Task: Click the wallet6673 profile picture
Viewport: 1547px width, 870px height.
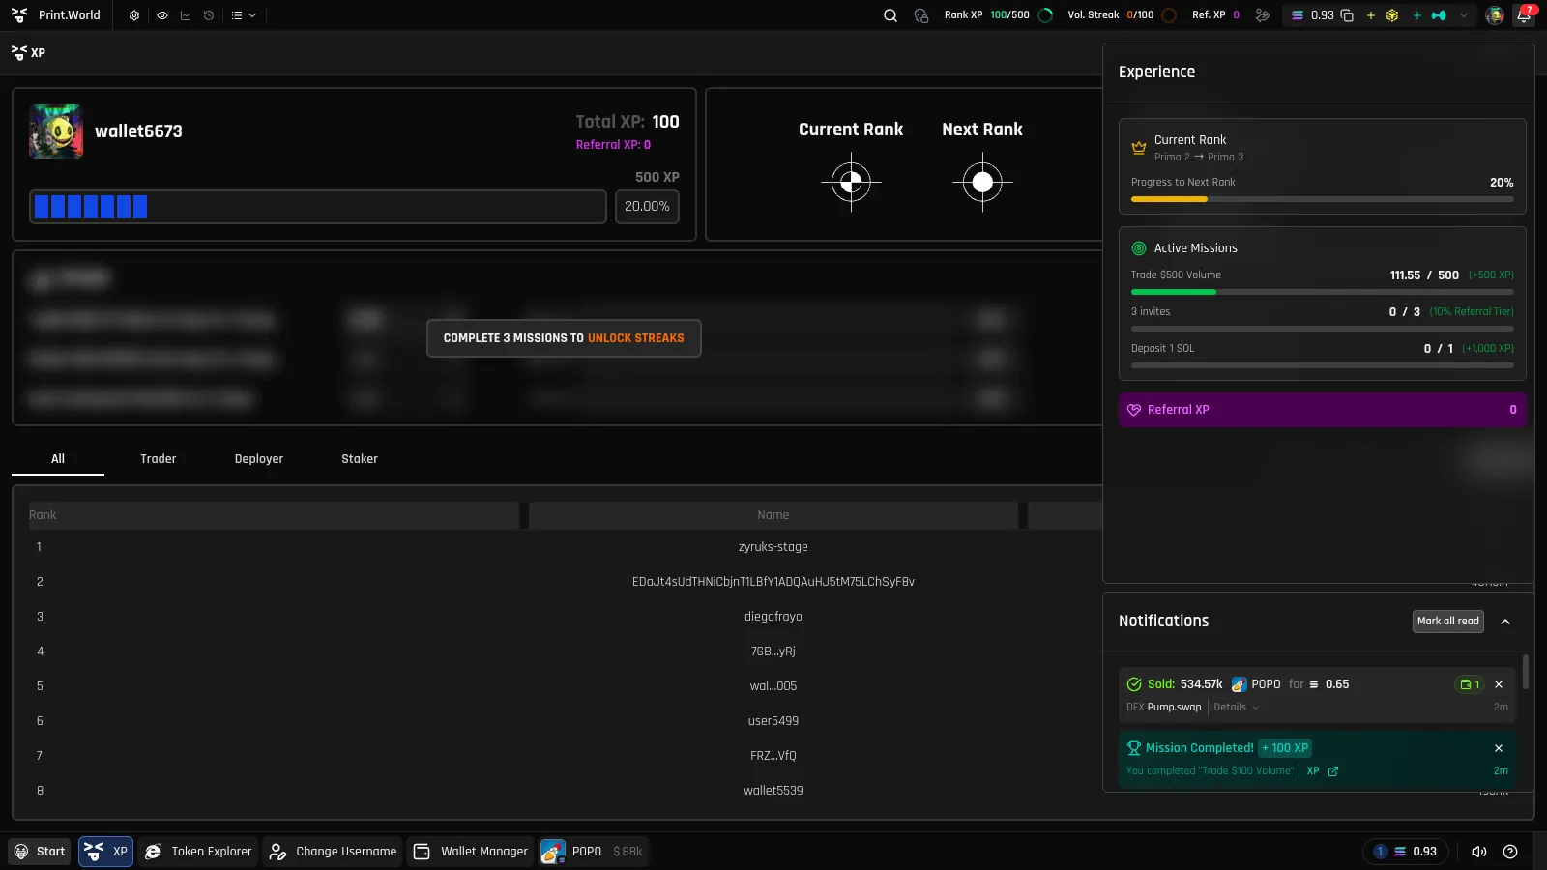Action: 56,131
